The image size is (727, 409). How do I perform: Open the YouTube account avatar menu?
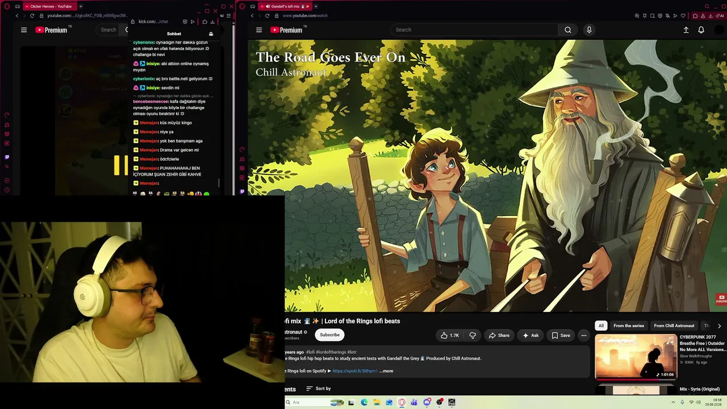tap(721, 30)
